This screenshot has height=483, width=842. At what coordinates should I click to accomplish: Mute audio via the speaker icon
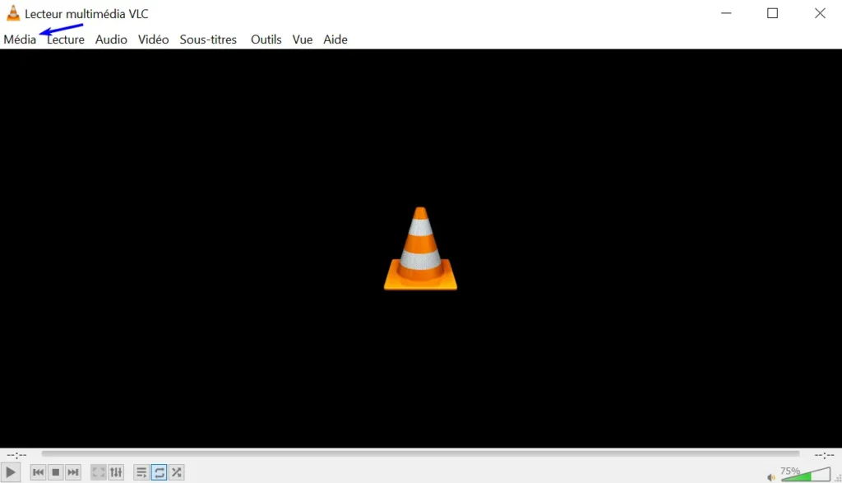point(771,476)
